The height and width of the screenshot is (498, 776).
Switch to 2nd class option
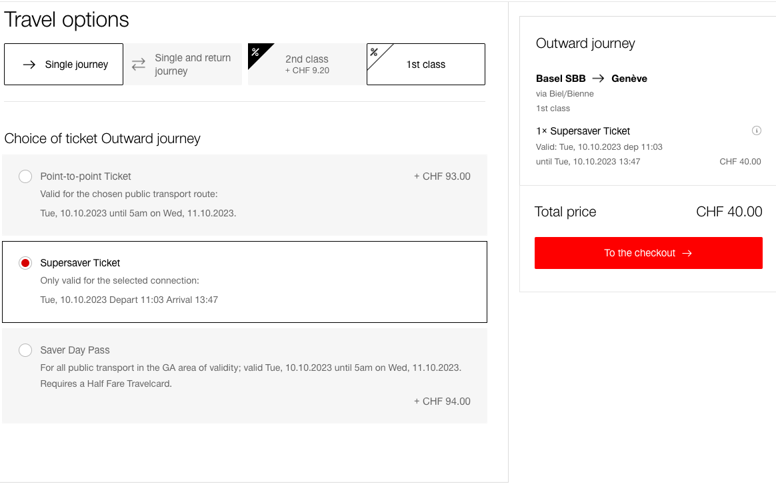307,64
